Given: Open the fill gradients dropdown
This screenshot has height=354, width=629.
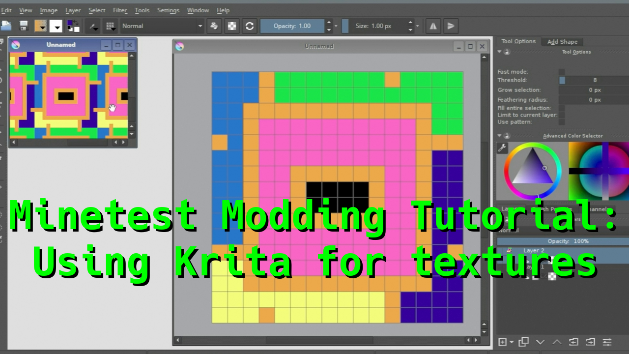Looking at the screenshot, I should pos(41,26).
